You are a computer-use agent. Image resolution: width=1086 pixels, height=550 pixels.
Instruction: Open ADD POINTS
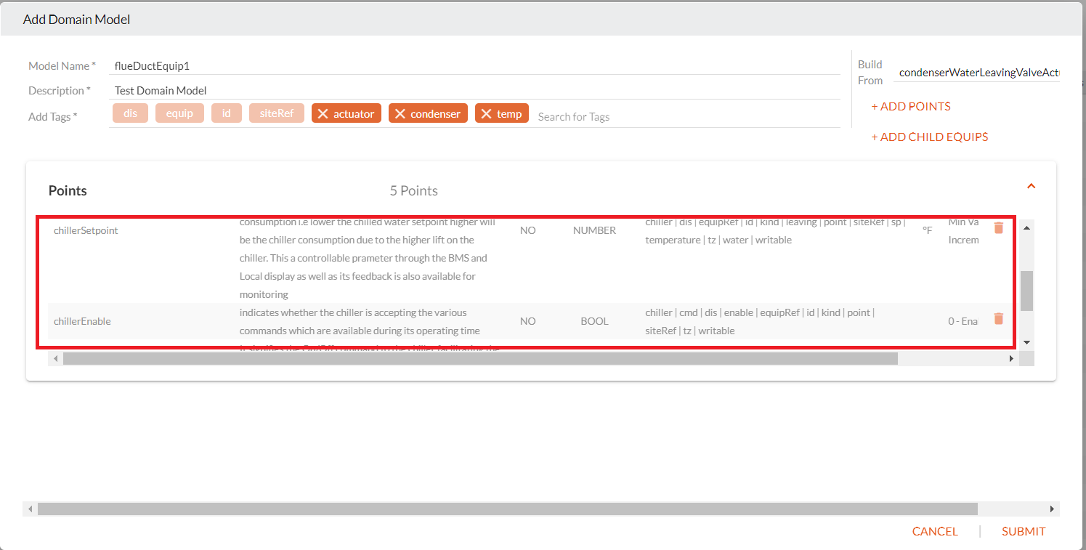(x=911, y=106)
